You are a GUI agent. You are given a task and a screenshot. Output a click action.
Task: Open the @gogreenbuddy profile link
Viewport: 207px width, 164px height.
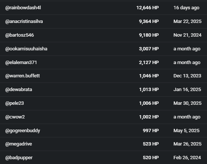click(23, 131)
